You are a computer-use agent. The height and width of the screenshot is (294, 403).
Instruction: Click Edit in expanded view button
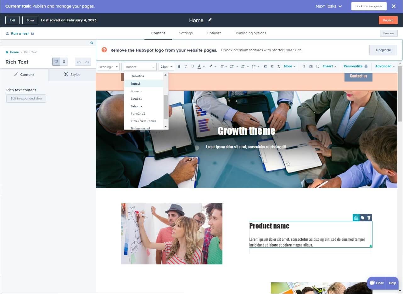(26, 99)
